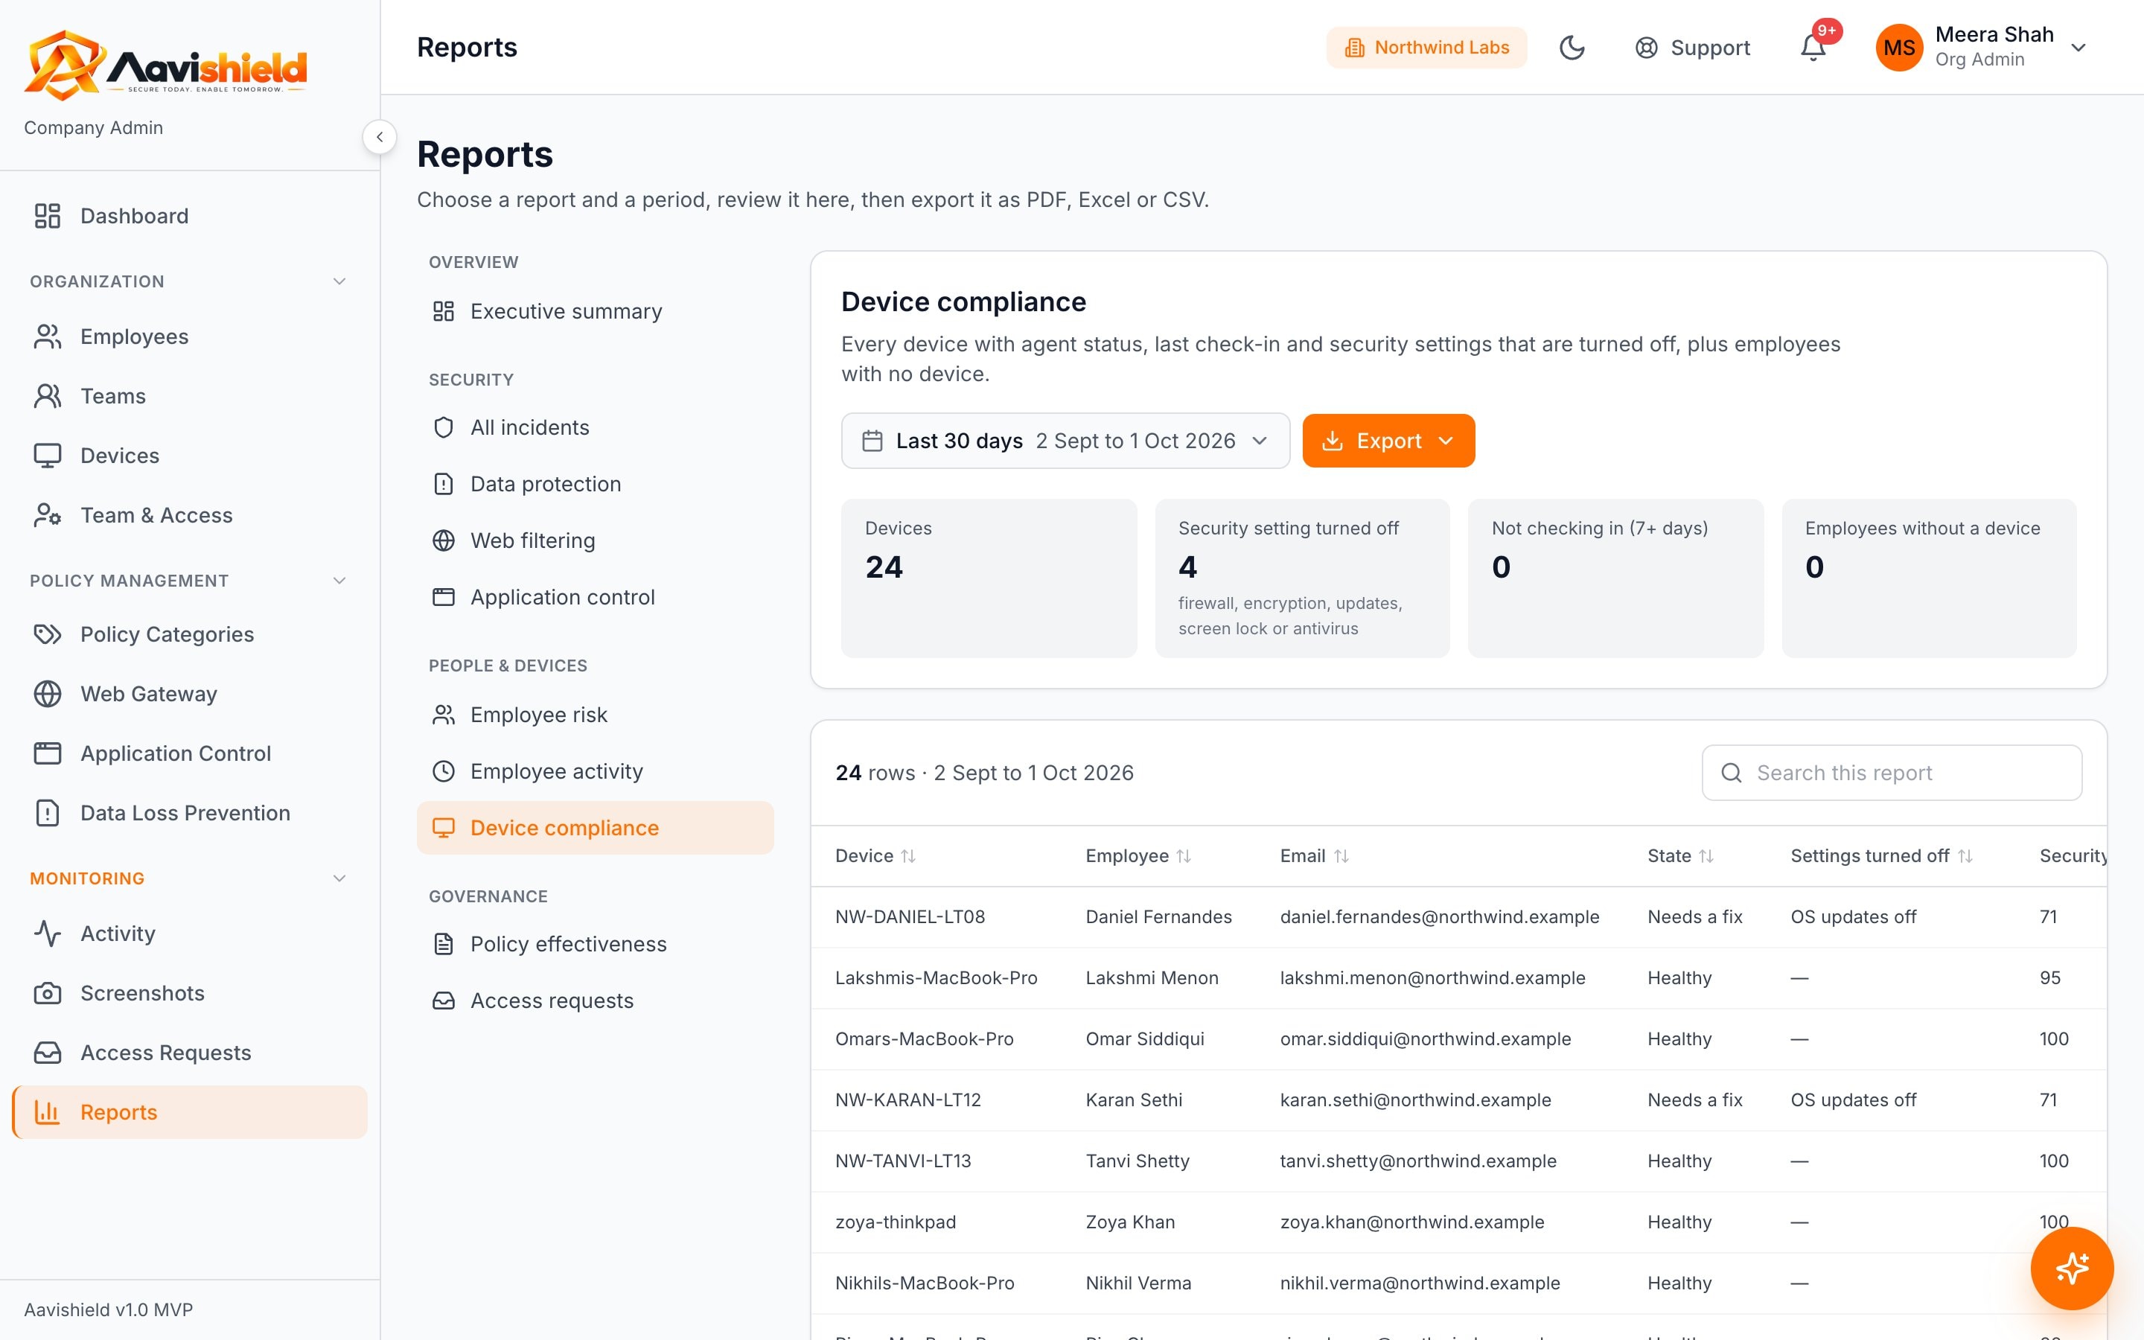
Task: Click the Aavishield logo
Action: 166,65
